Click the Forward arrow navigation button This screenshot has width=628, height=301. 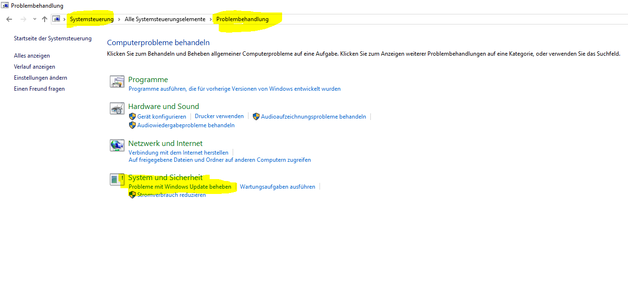(x=23, y=19)
